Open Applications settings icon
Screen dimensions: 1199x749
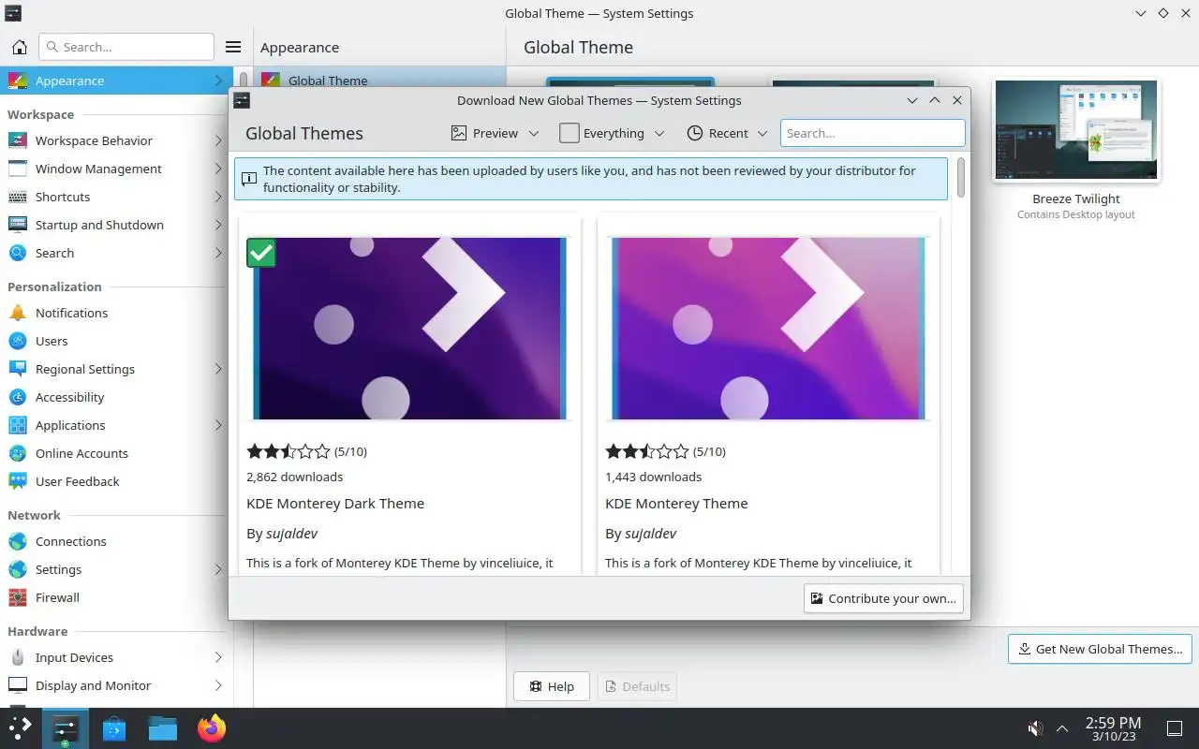point(18,425)
